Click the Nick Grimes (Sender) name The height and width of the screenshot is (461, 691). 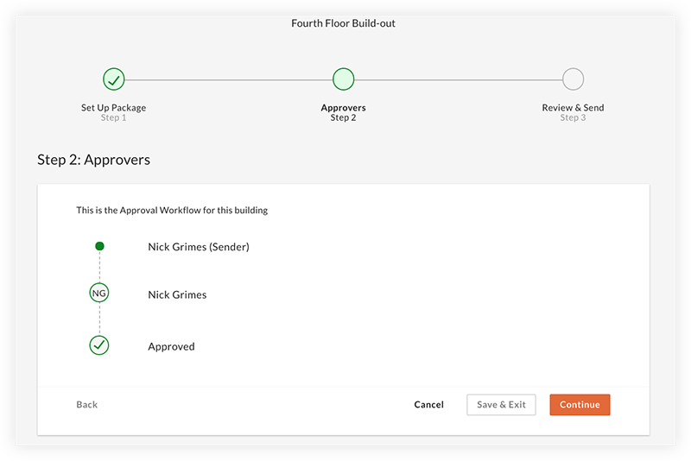pyautogui.click(x=198, y=247)
